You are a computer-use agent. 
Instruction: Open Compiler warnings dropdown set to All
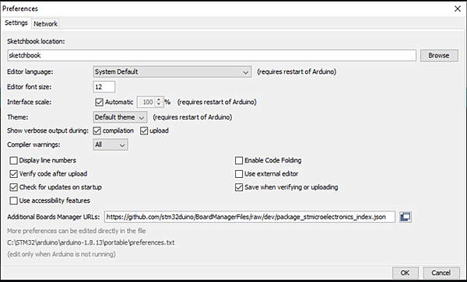(111, 144)
